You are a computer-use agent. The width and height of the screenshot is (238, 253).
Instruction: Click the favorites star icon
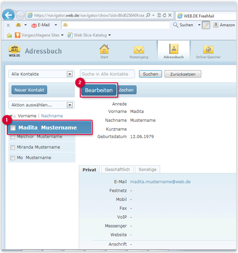point(9,35)
